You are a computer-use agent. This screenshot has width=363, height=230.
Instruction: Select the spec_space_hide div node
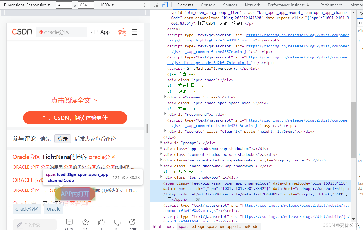tap(218, 103)
